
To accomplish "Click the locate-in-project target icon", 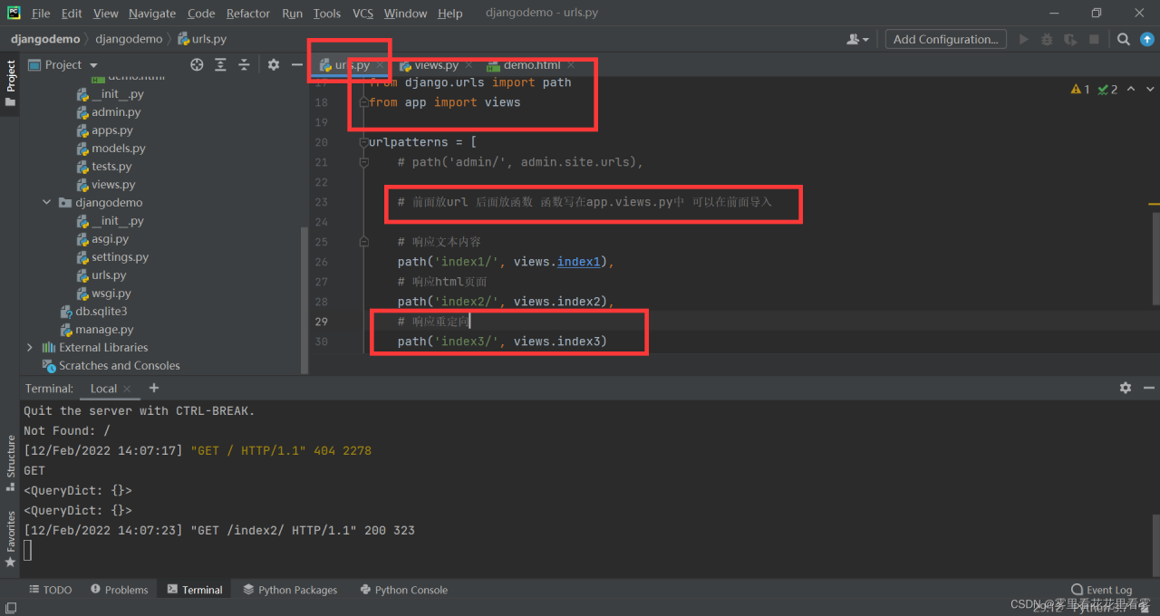I will 197,64.
